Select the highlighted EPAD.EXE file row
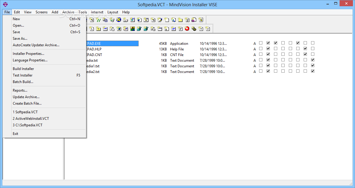 pyautogui.click(x=112, y=43)
